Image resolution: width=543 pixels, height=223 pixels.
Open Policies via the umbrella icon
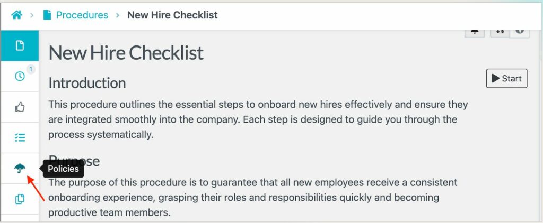[x=20, y=169]
